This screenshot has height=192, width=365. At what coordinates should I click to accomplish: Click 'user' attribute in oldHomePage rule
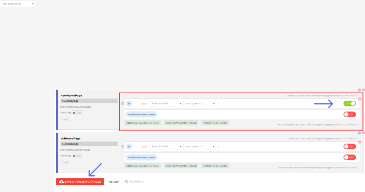coord(144,146)
